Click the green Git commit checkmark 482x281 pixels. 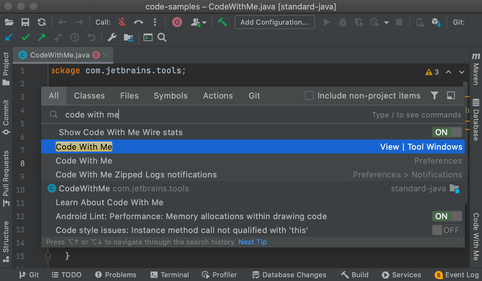click(26, 38)
